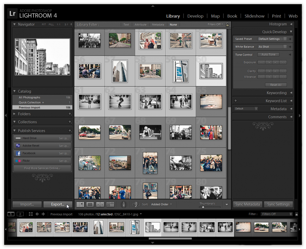Open Compare view (X|Y) icon

tap(100, 204)
